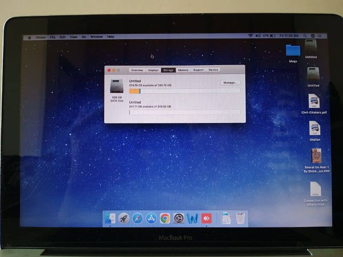Open the documents stack in Dock
Image resolution: width=343 pixels, height=257 pixels.
(x=226, y=218)
